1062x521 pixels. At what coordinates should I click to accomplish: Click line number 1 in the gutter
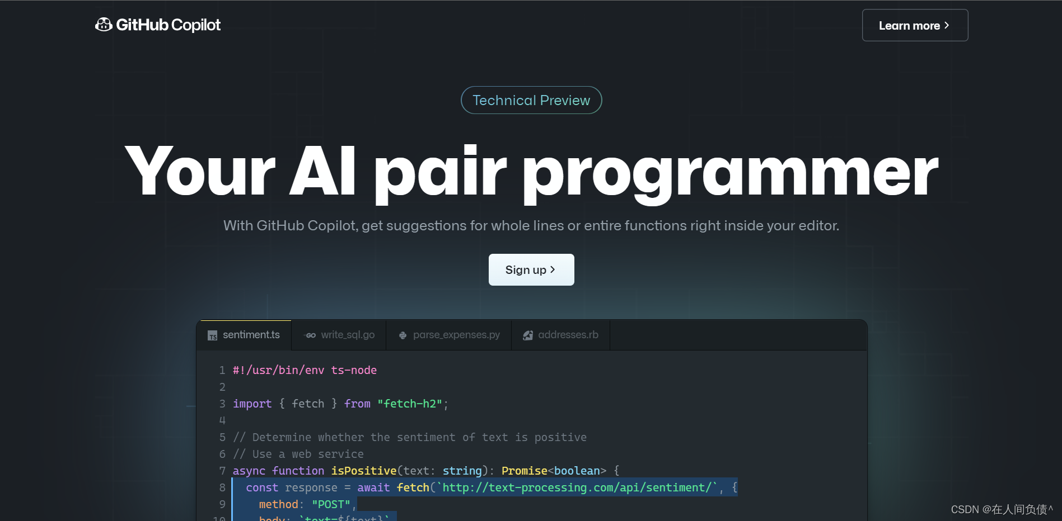222,370
